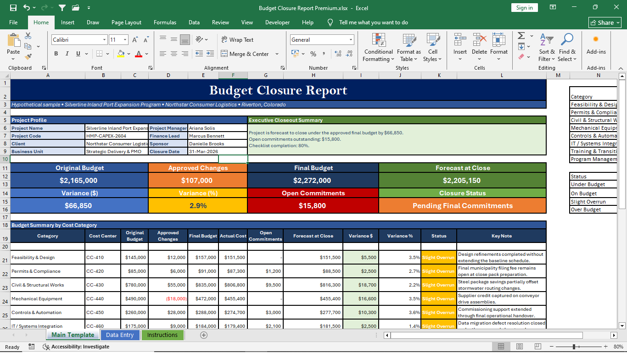
Task: Decrease the font size with the smaller A
Action: [x=146, y=40]
